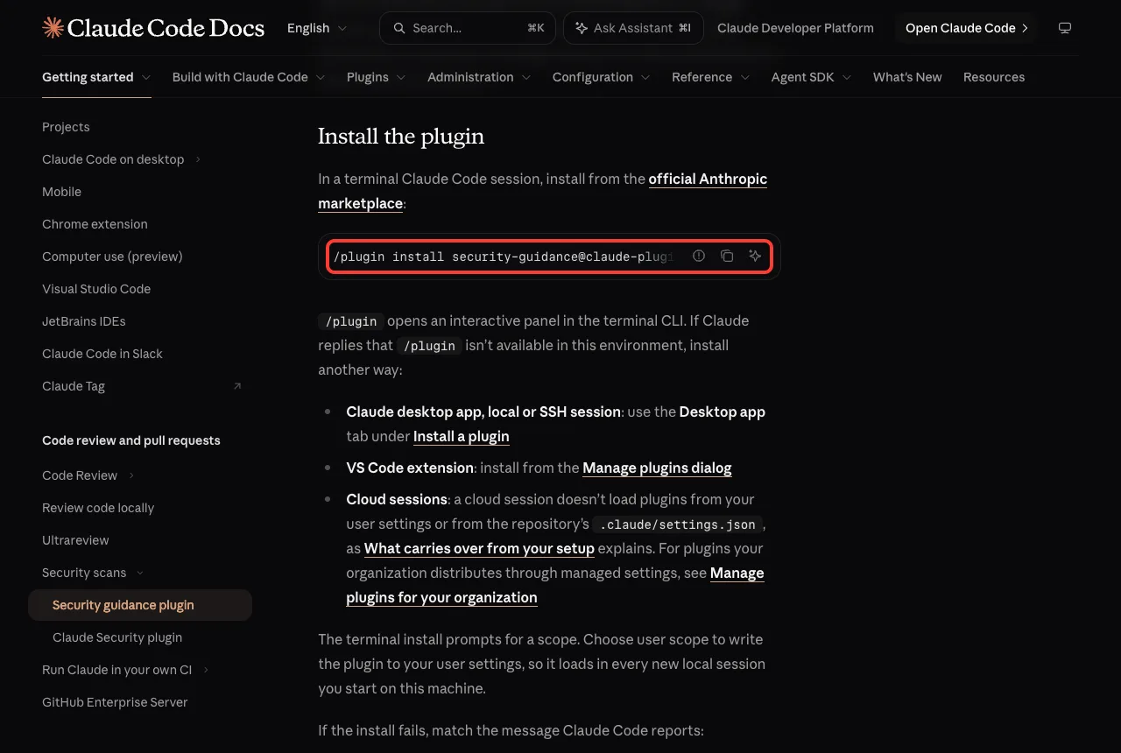The width and height of the screenshot is (1121, 753).
Task: Open the Install a plugin link
Action: pyautogui.click(x=461, y=436)
